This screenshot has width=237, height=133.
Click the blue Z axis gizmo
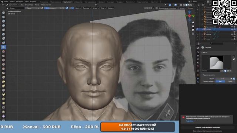coord(190,11)
